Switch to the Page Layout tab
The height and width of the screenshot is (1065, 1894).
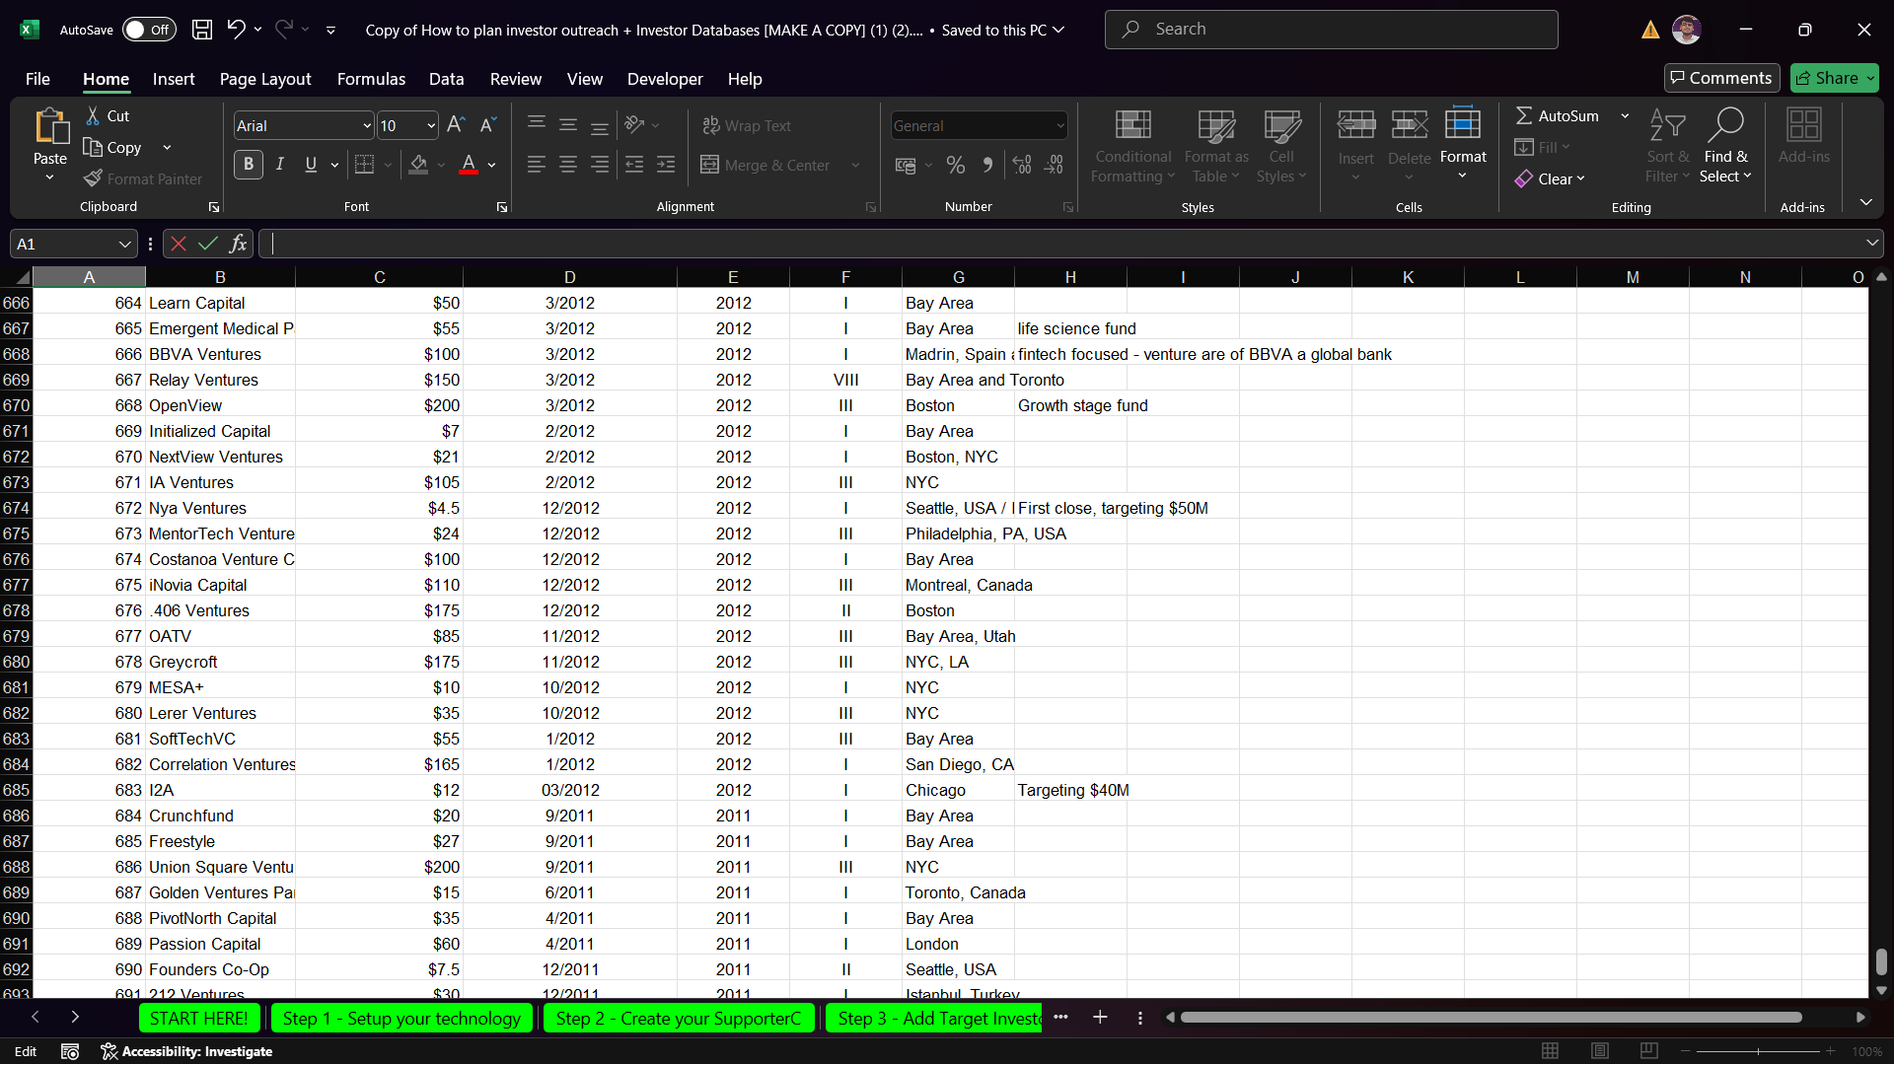(265, 79)
